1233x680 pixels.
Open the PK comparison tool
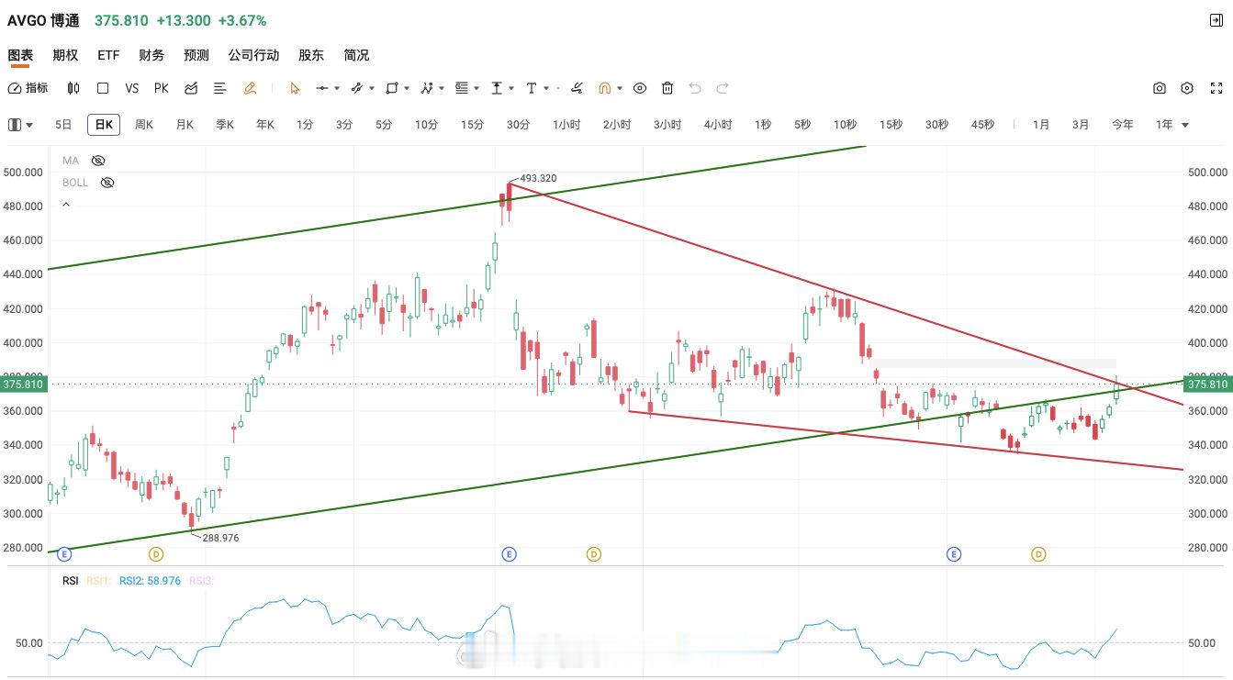click(x=162, y=88)
